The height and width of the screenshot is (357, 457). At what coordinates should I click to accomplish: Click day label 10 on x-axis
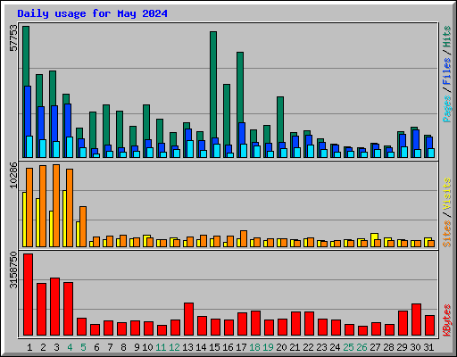(147, 347)
